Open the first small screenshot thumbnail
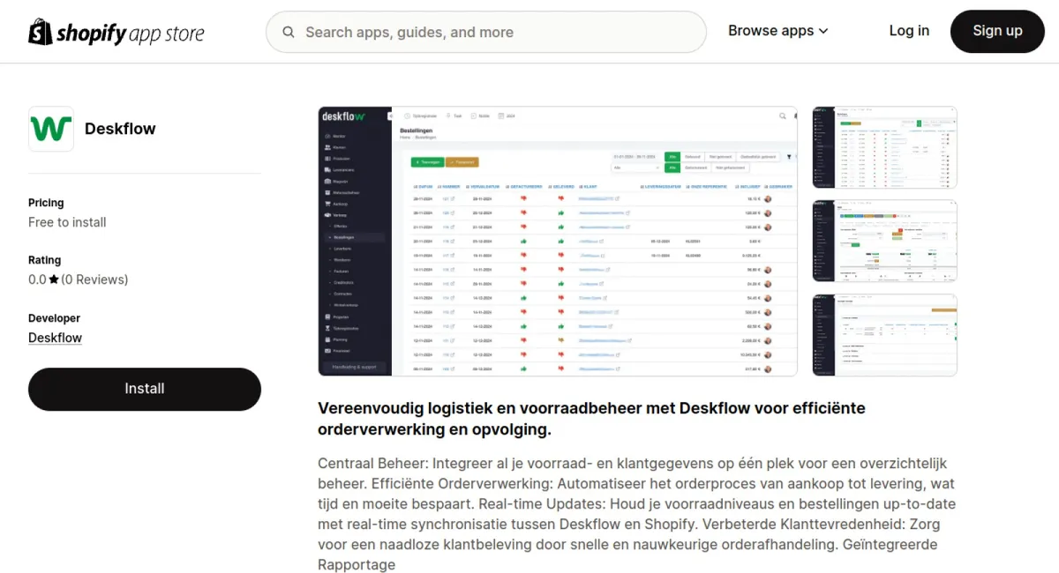The width and height of the screenshot is (1059, 573). click(884, 147)
